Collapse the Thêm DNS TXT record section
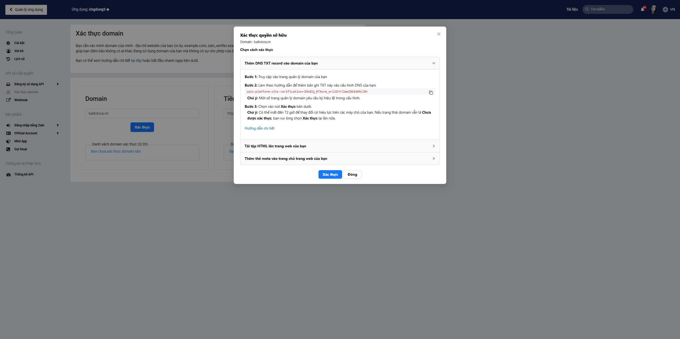680x339 pixels. (340, 63)
